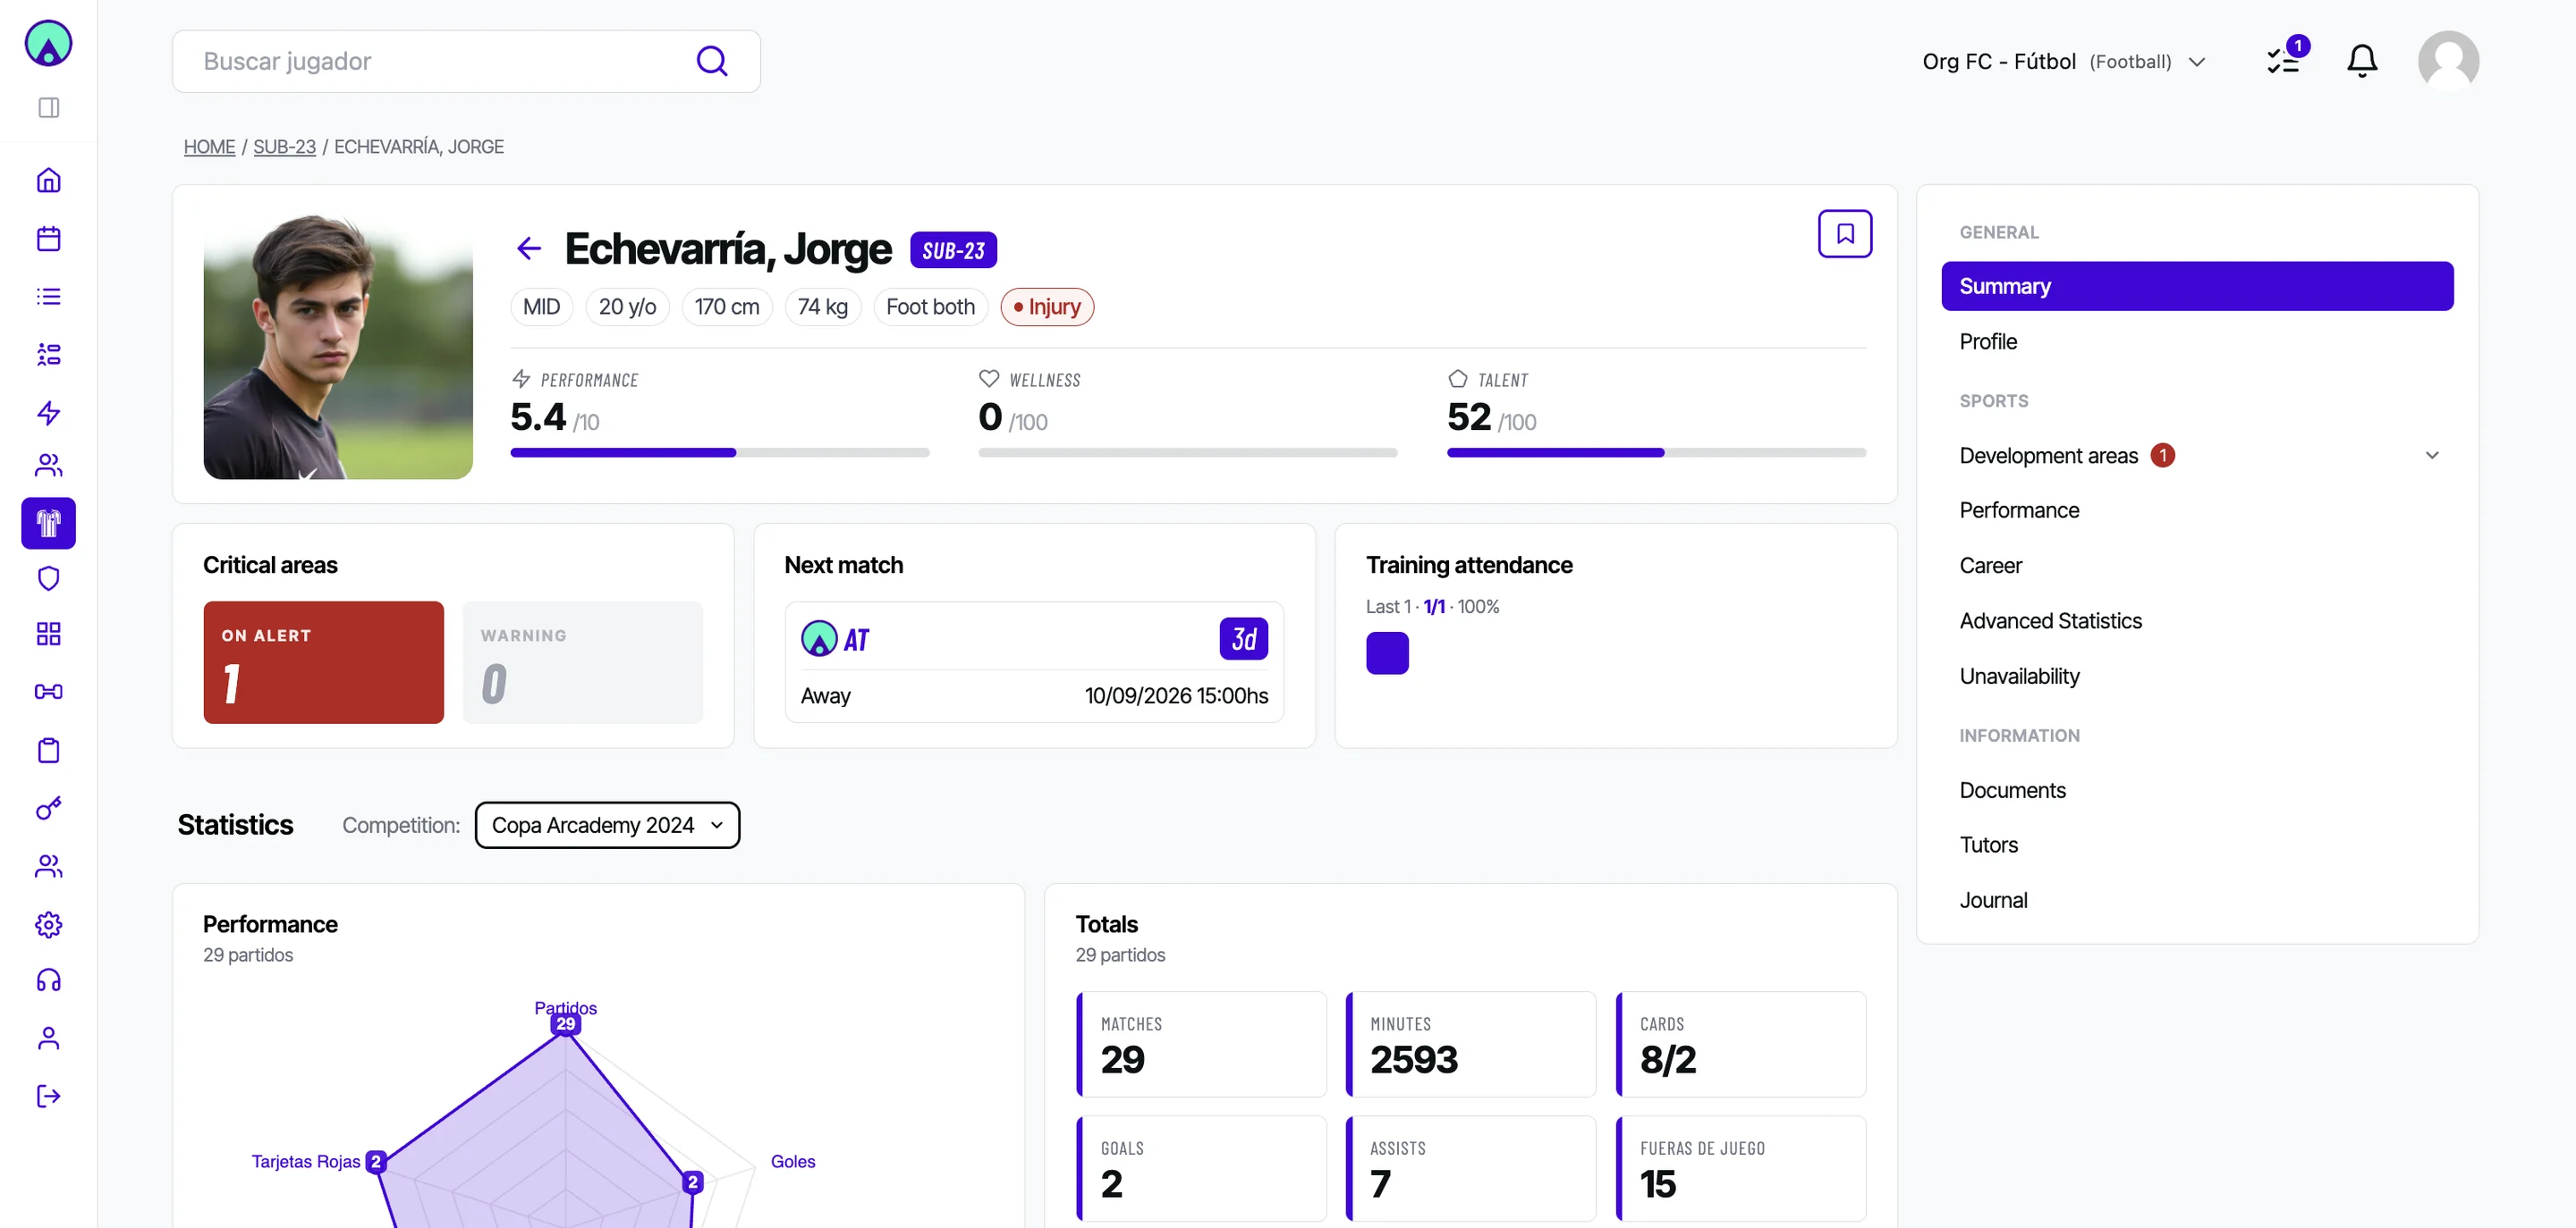Click the player photo of Jorge Echevarría
The image size is (2576, 1228).
337,347
